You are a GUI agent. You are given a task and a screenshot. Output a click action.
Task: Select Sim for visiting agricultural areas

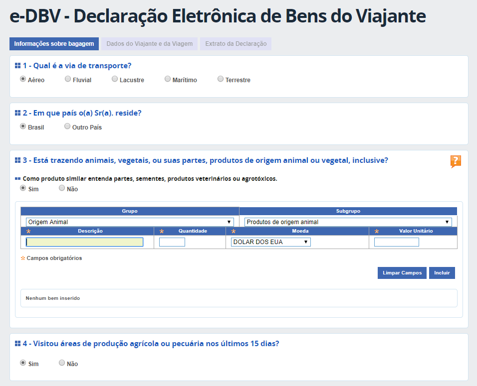23,363
